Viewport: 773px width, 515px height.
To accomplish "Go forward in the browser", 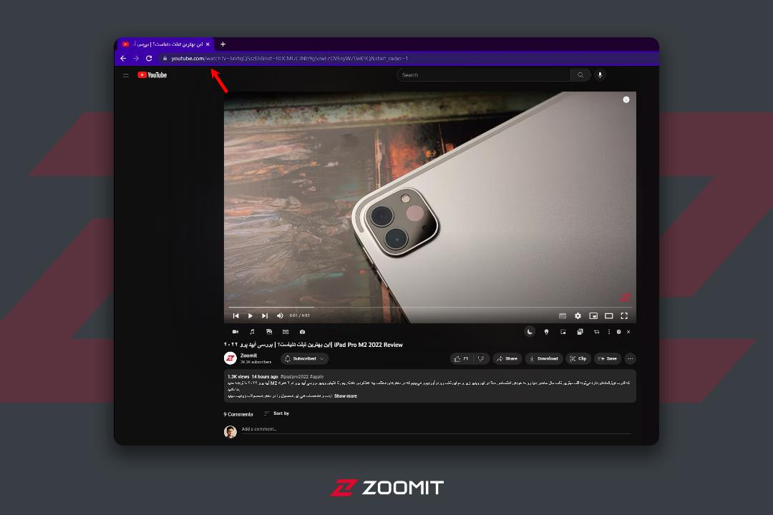I will tap(136, 58).
